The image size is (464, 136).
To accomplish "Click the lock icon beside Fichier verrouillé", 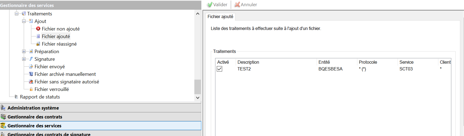I will coord(31,89).
